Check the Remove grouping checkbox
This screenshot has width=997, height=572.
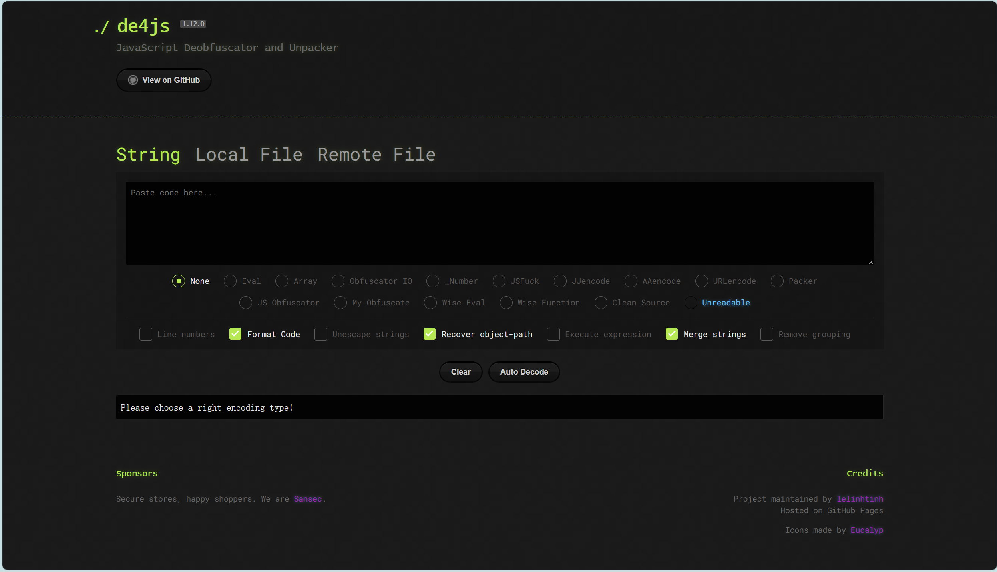pos(767,334)
